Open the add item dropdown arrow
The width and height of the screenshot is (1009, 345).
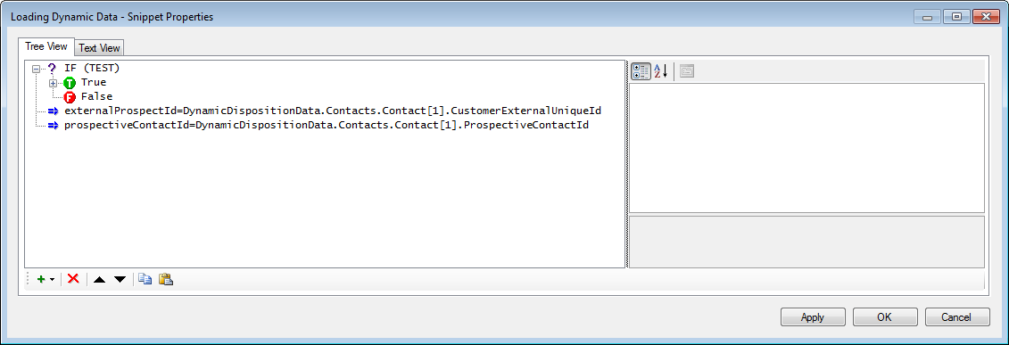(x=52, y=280)
